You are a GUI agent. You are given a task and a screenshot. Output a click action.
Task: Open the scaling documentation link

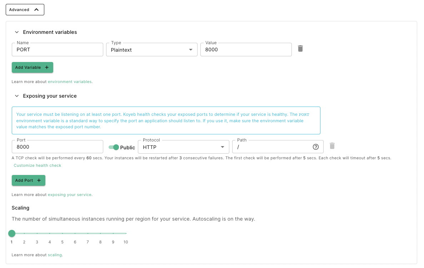click(x=55, y=255)
